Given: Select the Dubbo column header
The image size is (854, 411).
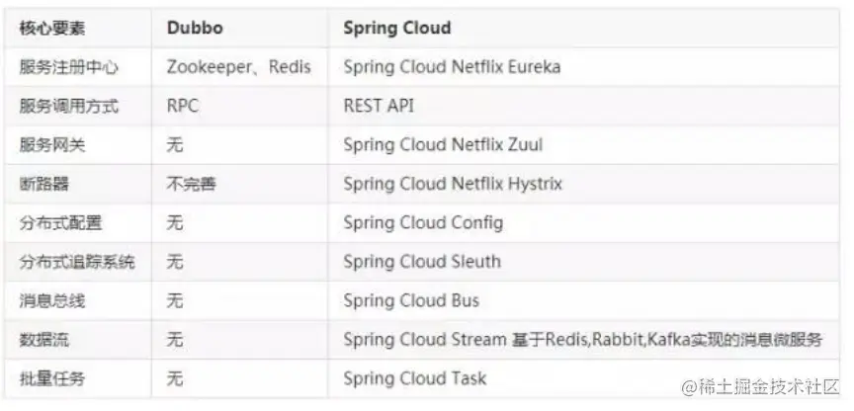Looking at the screenshot, I should (x=193, y=29).
